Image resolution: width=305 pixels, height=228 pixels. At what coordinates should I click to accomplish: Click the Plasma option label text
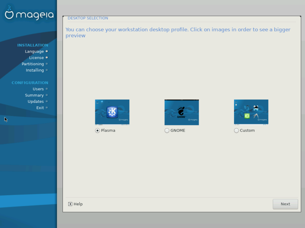coord(108,130)
